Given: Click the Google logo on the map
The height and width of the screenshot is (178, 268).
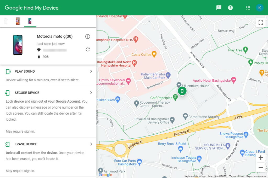Looking at the screenshot, I should pyautogui.click(x=105, y=175).
